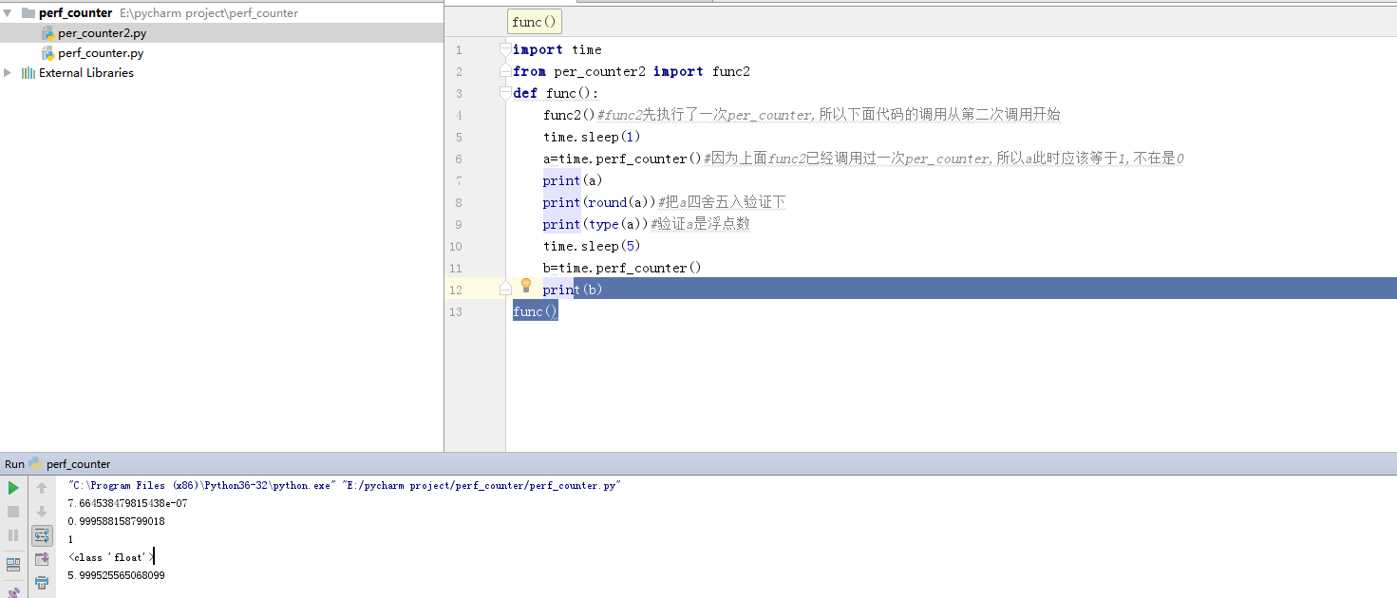Image resolution: width=1397 pixels, height=598 pixels.
Task: Click the Run tool window label
Action: (14, 464)
